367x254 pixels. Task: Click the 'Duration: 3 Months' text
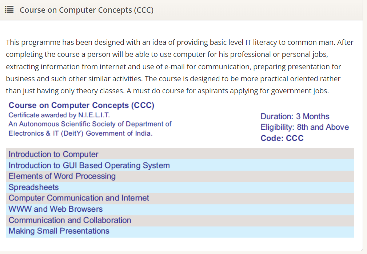coord(295,117)
